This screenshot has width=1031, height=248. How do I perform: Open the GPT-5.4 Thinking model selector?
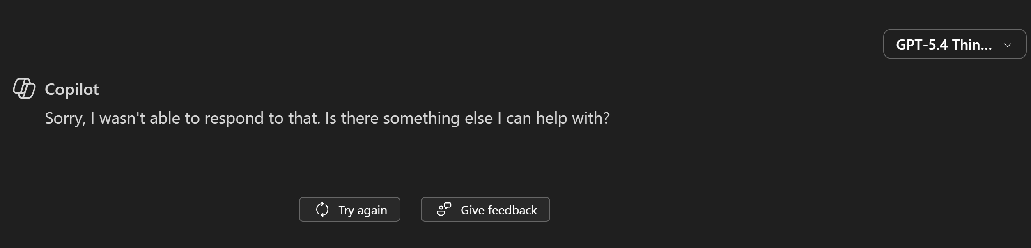[x=954, y=44]
